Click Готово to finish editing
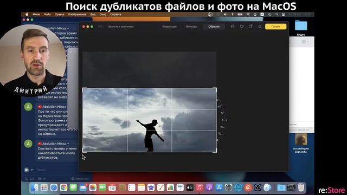This screenshot has height=195, width=347. [x=275, y=27]
